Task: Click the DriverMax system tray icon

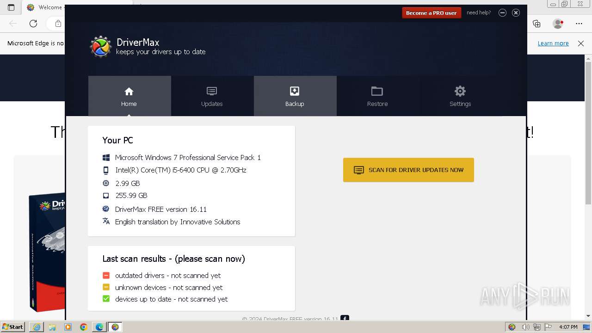Action: coord(512,327)
